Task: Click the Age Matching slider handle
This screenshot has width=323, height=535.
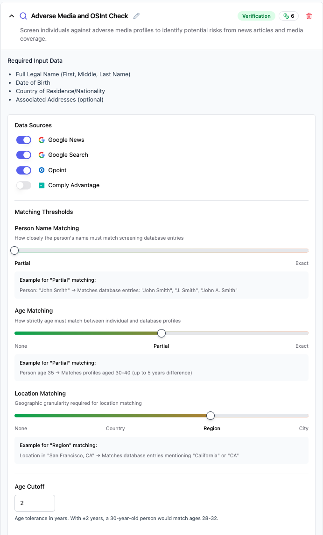Action: [x=161, y=333]
